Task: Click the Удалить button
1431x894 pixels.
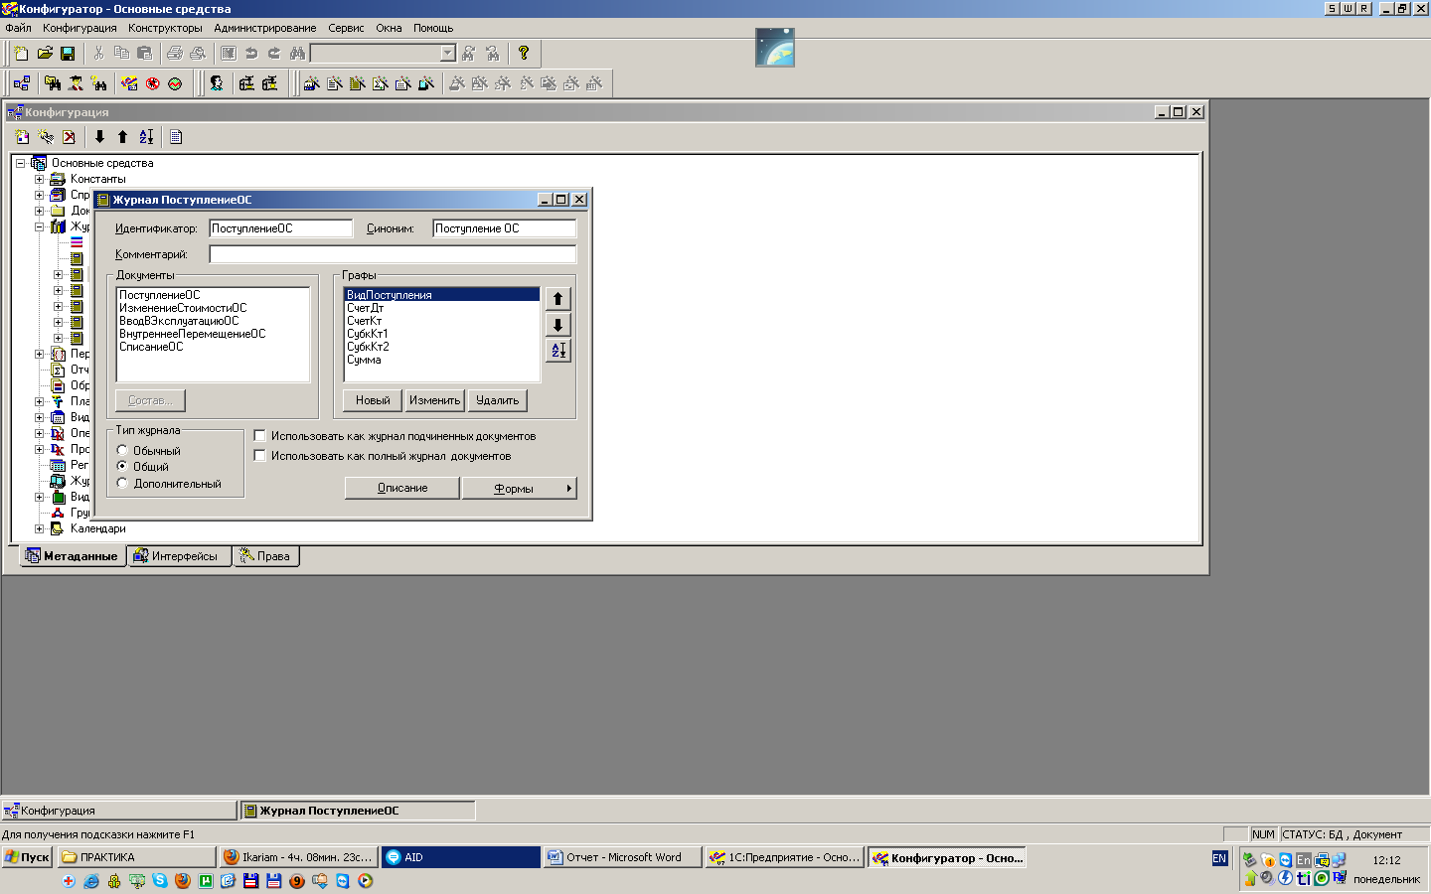Action: tap(497, 400)
